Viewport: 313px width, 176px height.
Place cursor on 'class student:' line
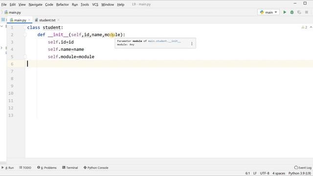coord(45,27)
